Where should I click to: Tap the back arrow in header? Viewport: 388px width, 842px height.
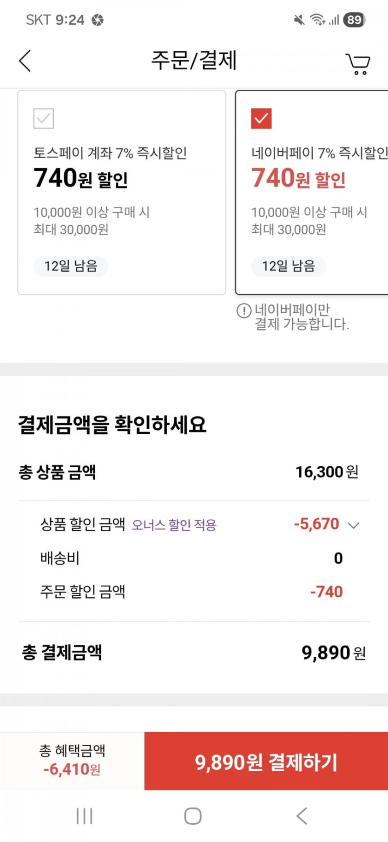click(x=25, y=61)
